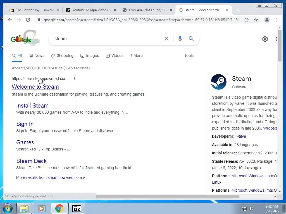Click the Google doodle logo
286x214 pixels.
pos(25,38)
